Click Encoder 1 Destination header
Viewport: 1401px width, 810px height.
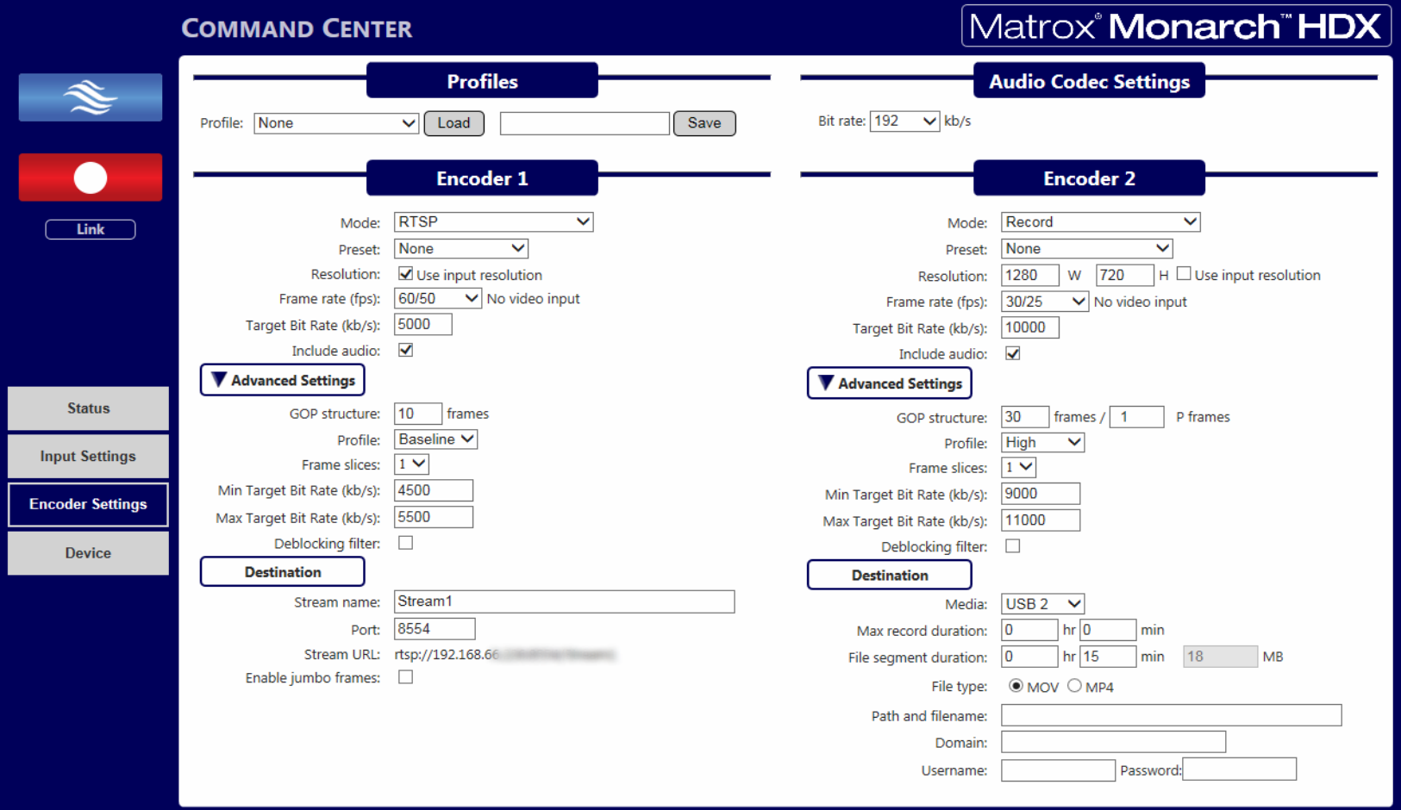pyautogui.click(x=283, y=572)
